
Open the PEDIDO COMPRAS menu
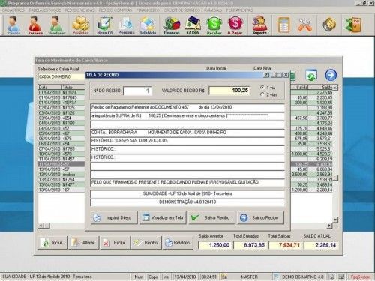pyautogui.click(x=115, y=10)
